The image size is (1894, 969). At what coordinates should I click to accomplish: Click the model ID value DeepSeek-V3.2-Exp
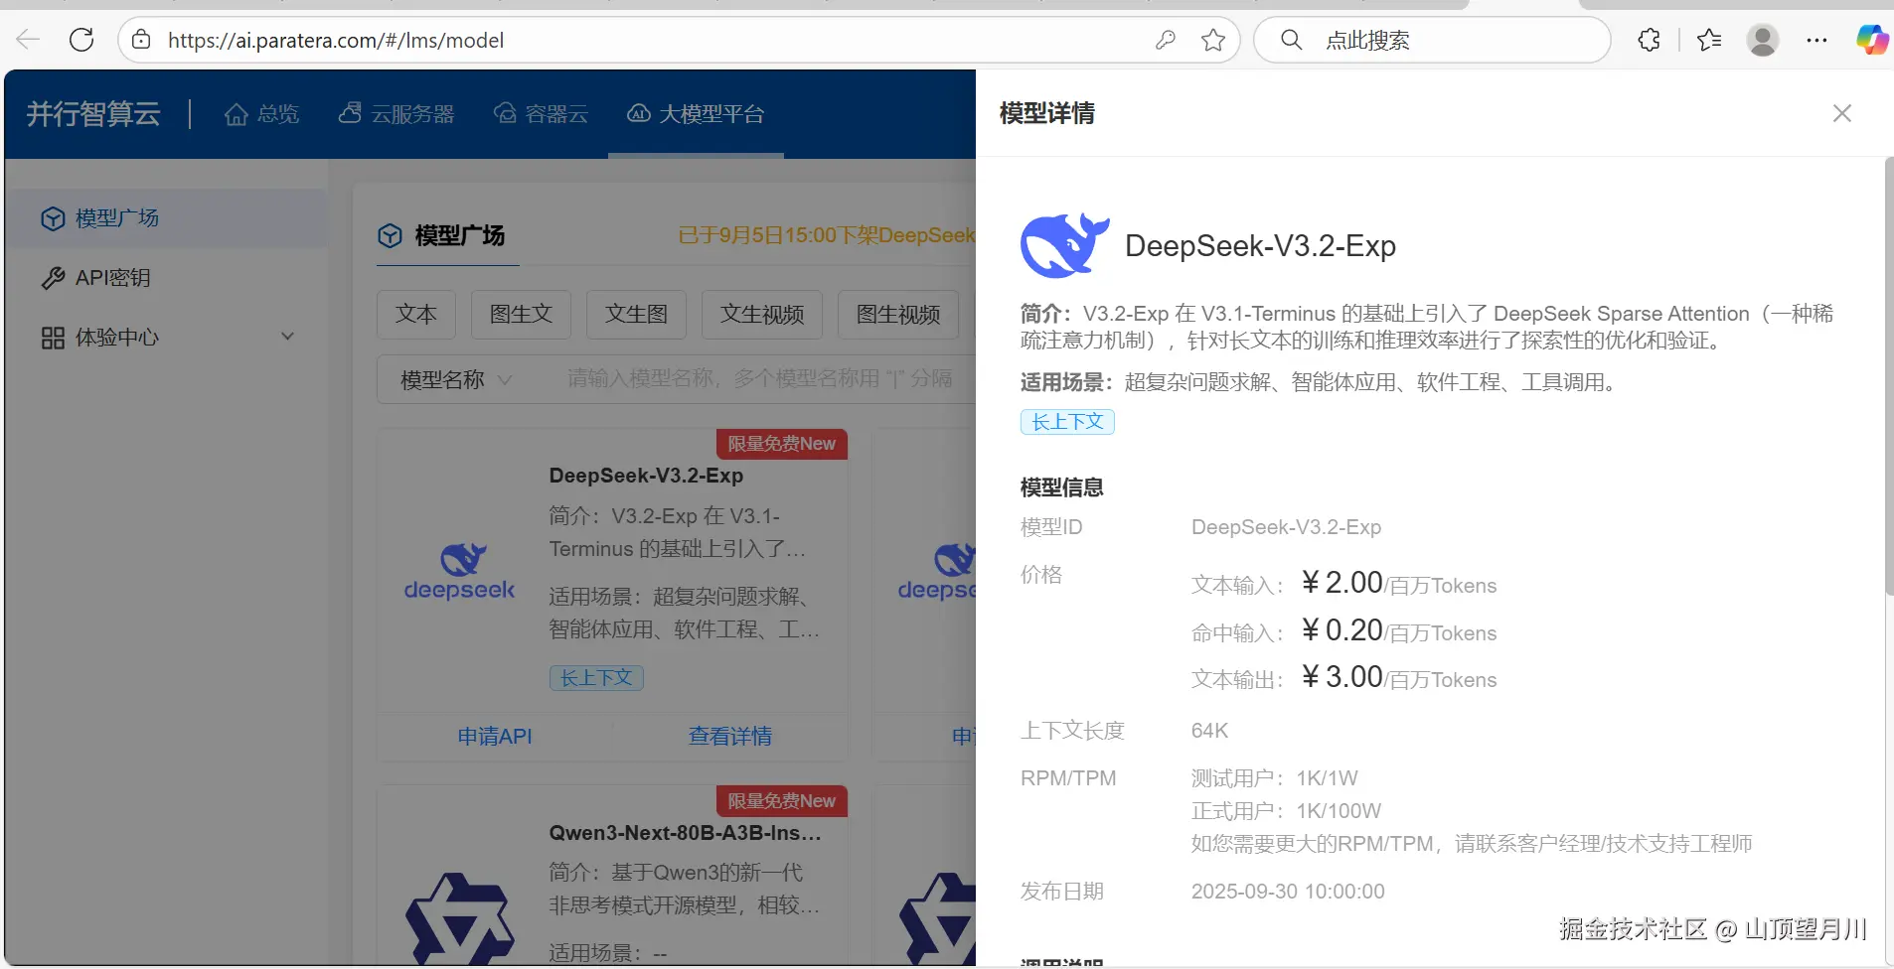coord(1286,527)
